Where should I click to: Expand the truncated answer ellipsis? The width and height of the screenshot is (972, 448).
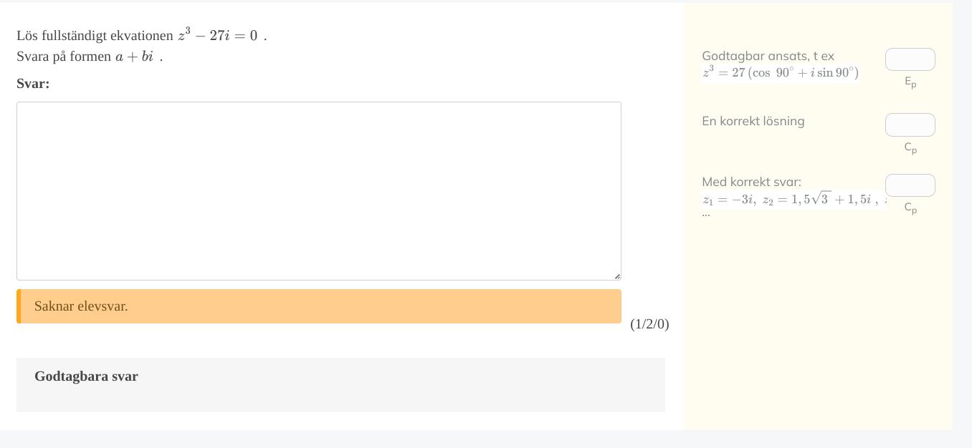(706, 213)
